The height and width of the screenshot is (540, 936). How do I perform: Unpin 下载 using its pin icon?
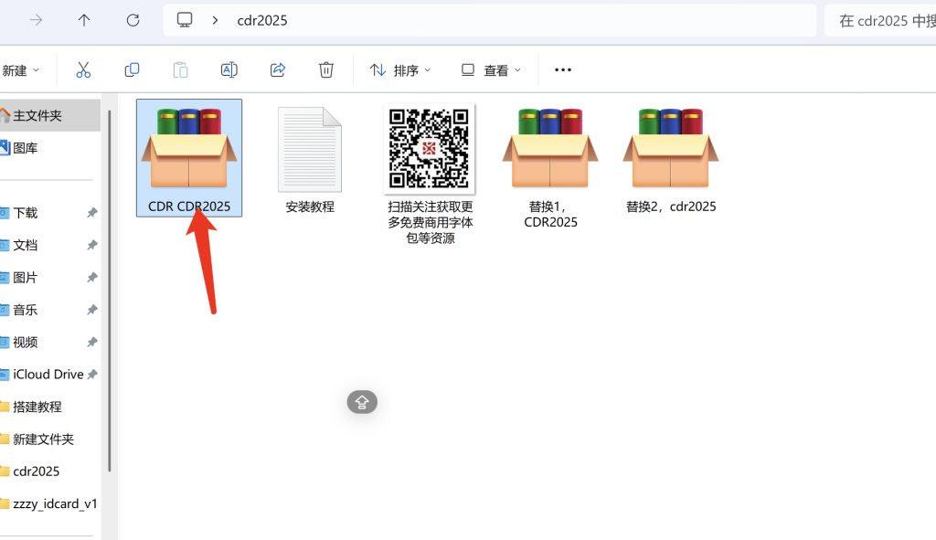tap(92, 213)
